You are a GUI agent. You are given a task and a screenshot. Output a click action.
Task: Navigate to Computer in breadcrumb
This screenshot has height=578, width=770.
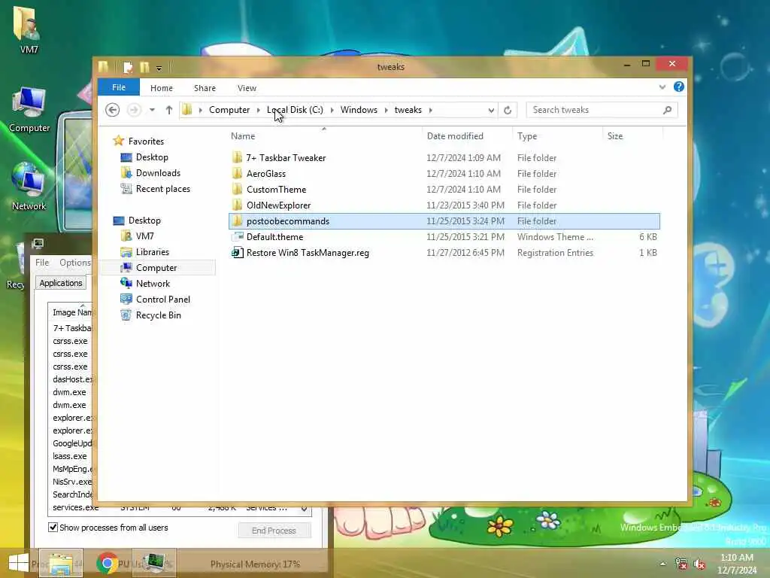tap(229, 110)
